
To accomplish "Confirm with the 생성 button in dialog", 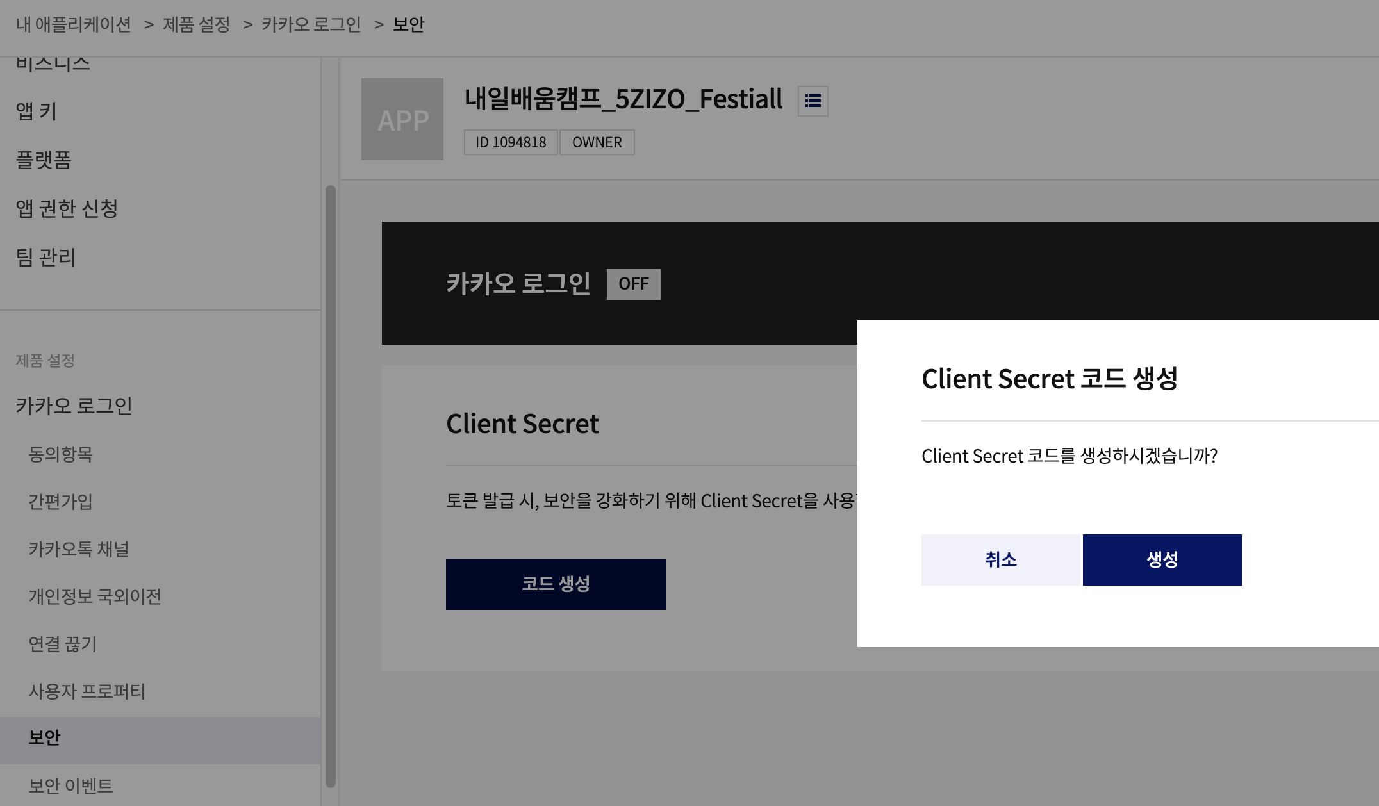I will (x=1161, y=559).
